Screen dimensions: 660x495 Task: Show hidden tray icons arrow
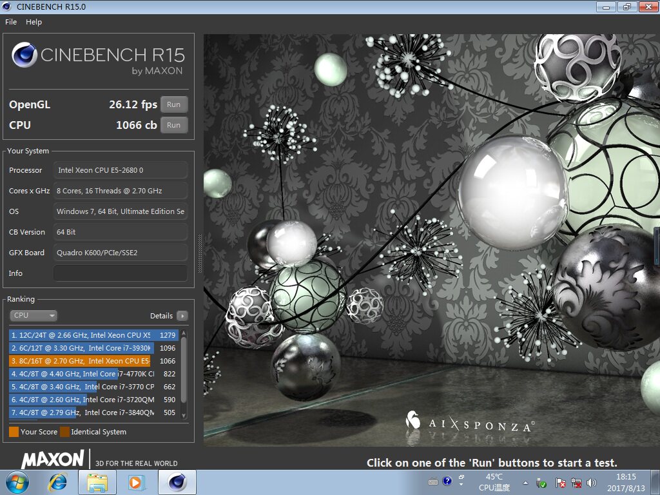pos(526,483)
